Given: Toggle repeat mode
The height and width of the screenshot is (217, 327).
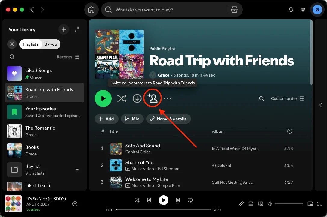Looking at the screenshot, I should coord(190,200).
